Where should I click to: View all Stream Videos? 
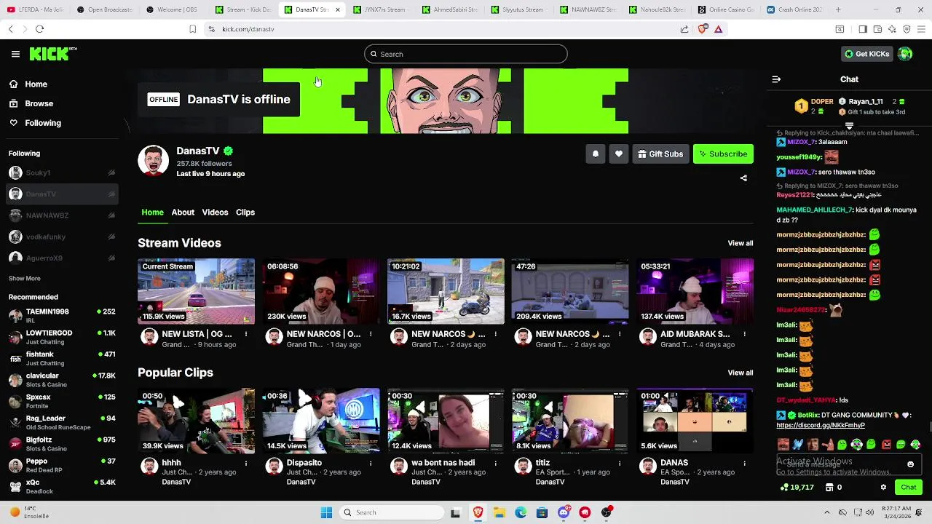741,243
